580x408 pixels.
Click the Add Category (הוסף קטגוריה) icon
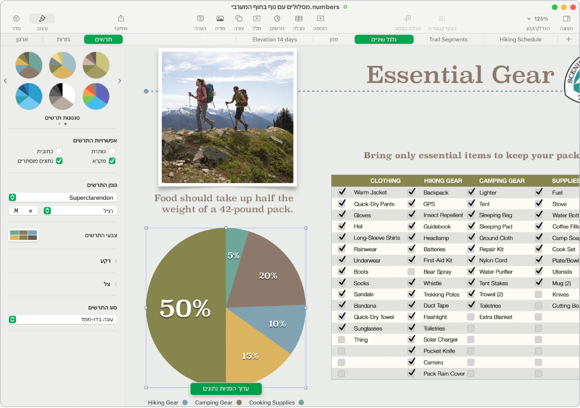tap(441, 18)
